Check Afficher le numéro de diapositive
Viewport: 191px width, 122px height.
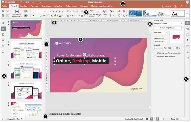point(155,53)
